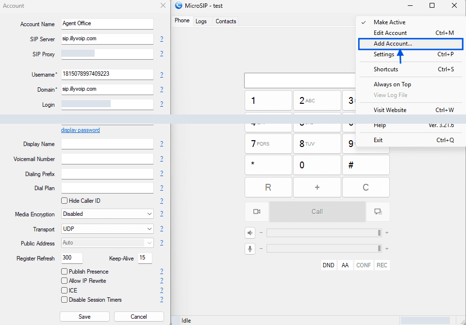This screenshot has height=325, width=466.
Task: Click help question mark beside Username
Action: (162, 75)
